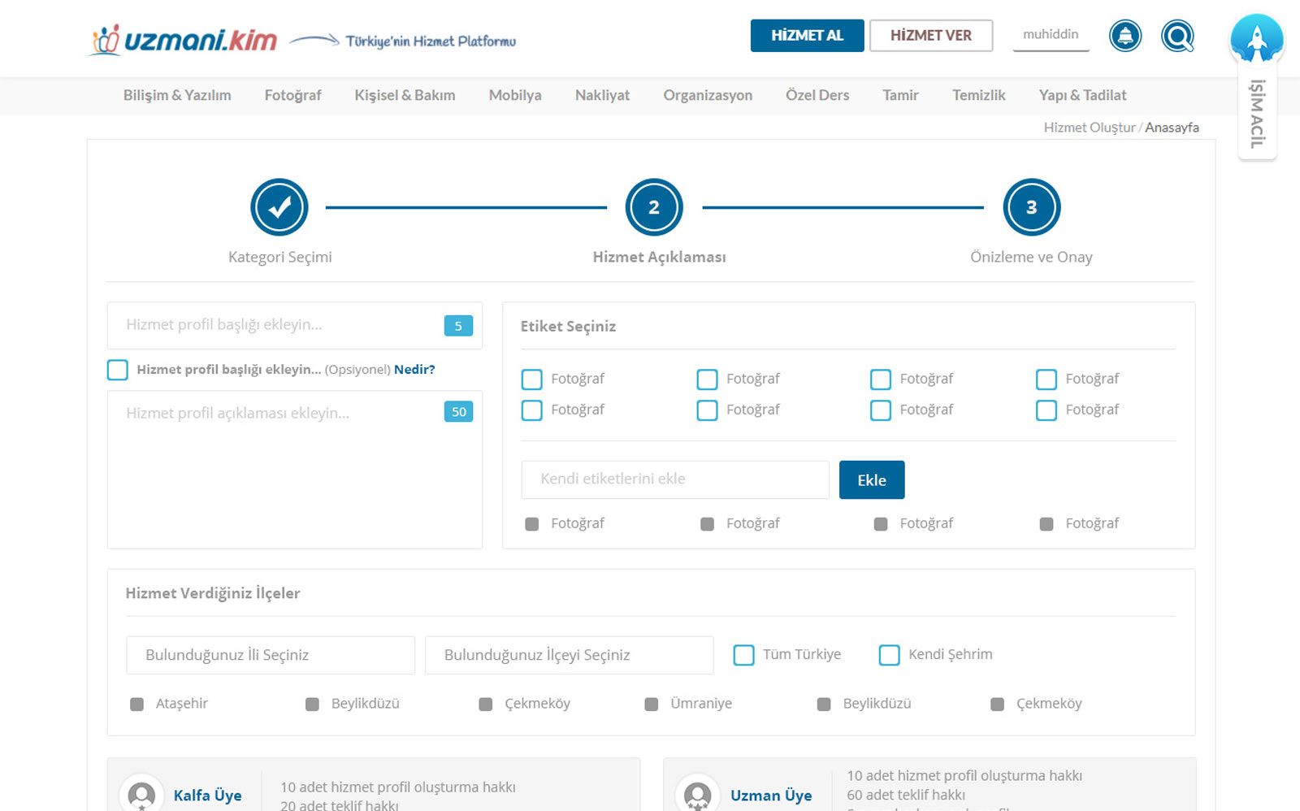Tick the optional Hizmet profil başlığı checkbox
1300x811 pixels.
[x=118, y=370]
